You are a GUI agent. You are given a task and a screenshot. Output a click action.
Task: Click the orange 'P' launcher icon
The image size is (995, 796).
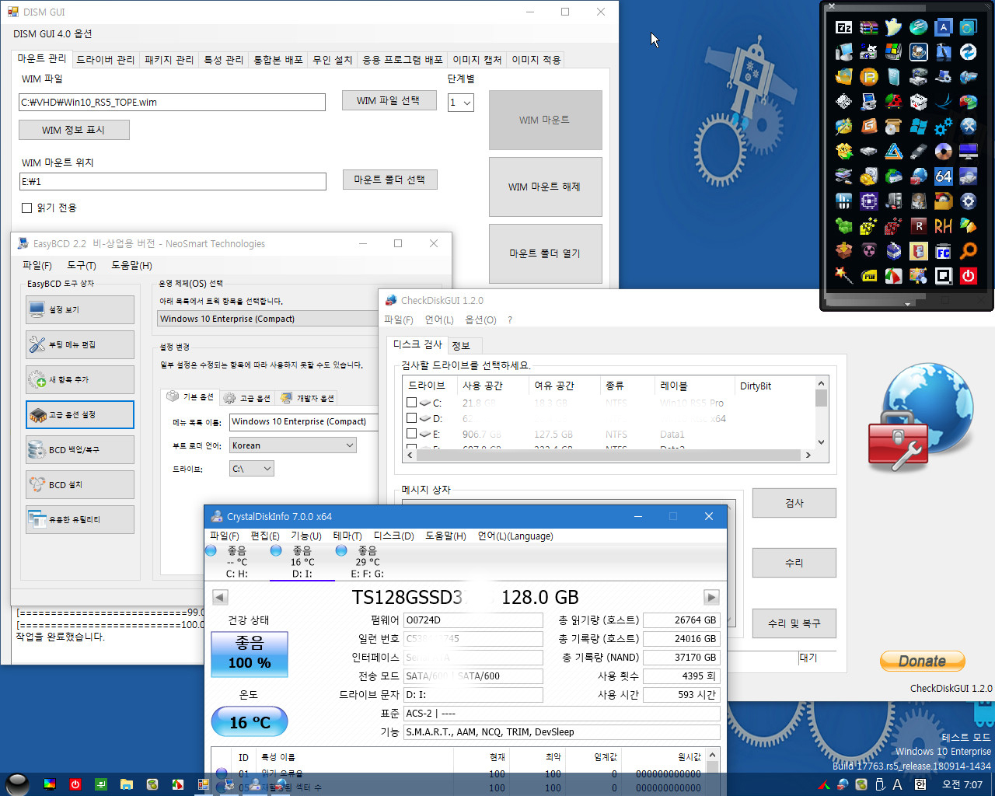tap(868, 76)
